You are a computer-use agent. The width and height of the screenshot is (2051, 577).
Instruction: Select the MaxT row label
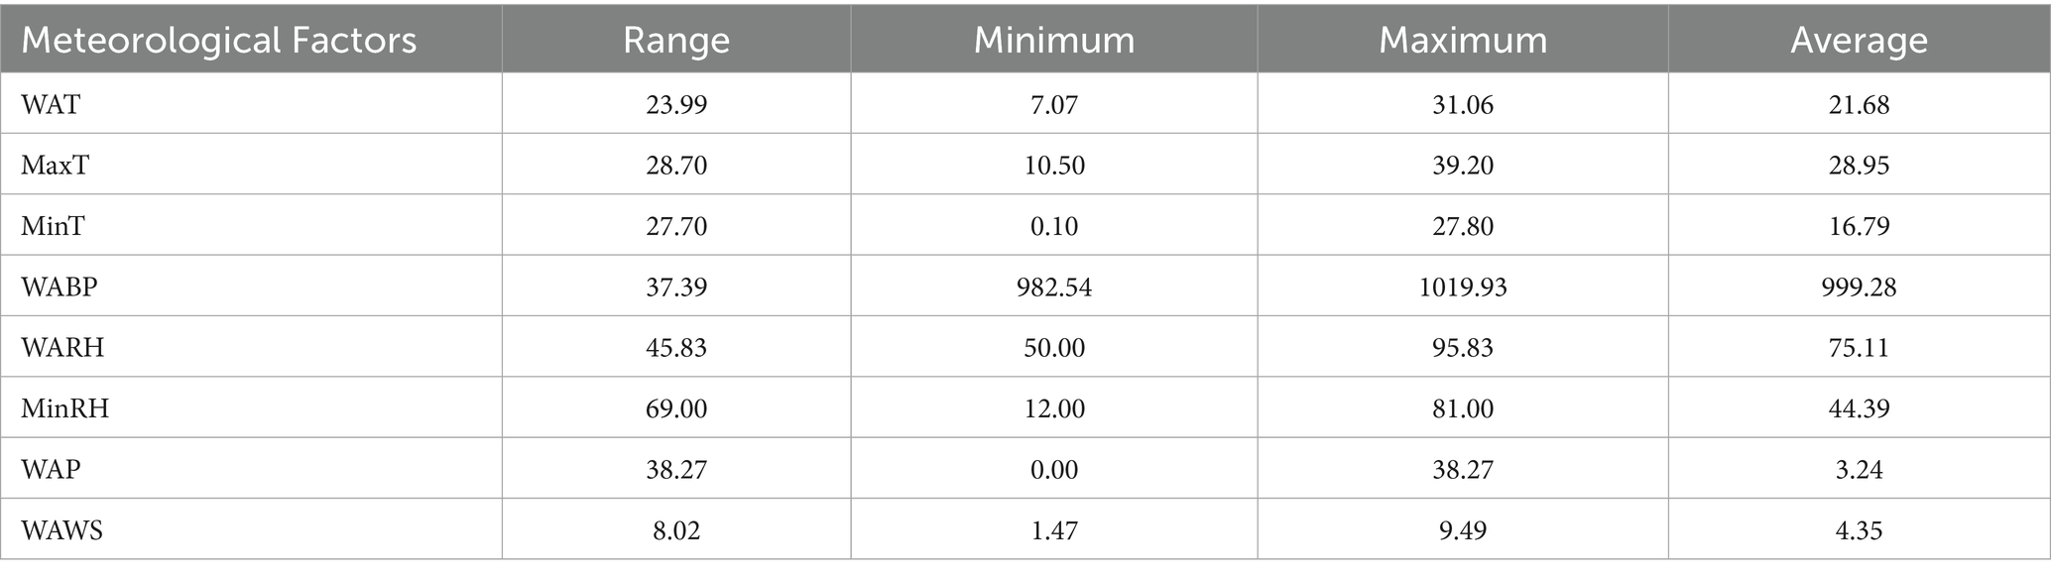[55, 165]
